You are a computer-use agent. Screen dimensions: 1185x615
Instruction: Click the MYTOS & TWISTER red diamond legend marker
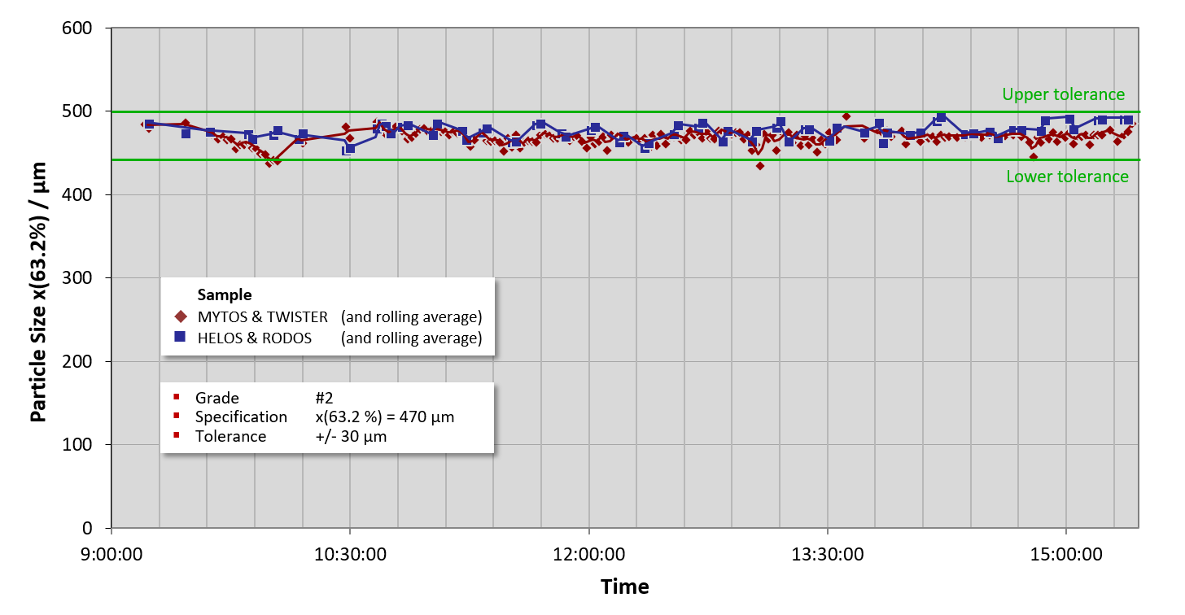[181, 317]
